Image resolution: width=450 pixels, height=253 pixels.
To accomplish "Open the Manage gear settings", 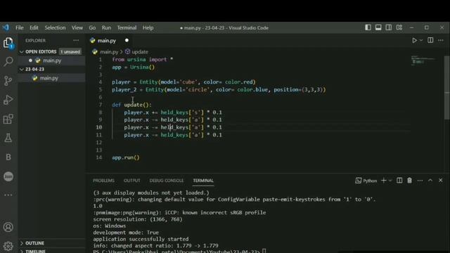I will [x=8, y=246].
